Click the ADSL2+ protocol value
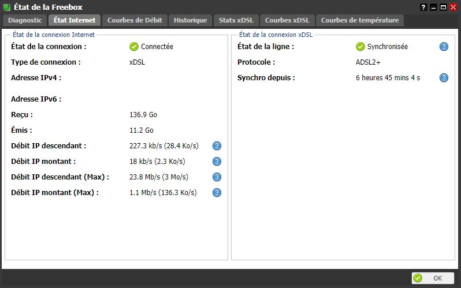The width and height of the screenshot is (461, 288). pos(368,62)
